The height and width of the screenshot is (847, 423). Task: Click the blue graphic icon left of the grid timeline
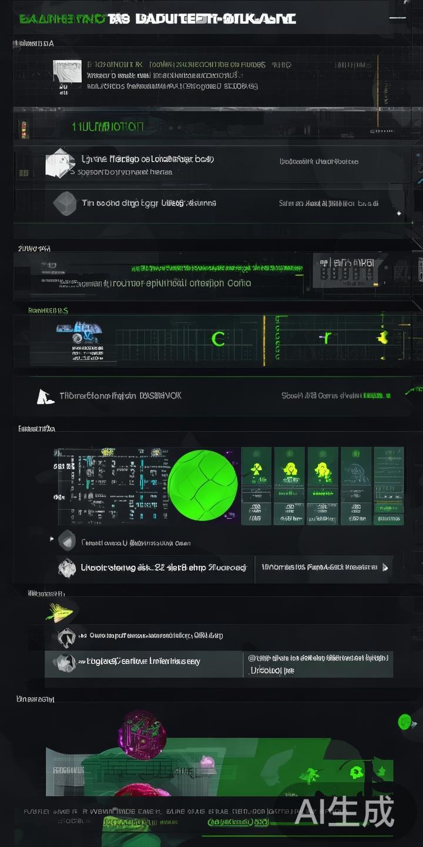(x=79, y=331)
